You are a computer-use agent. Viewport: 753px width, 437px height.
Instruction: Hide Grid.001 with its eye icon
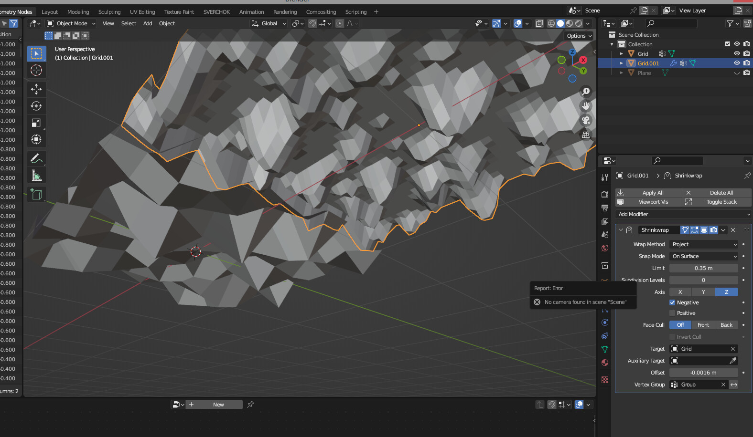pyautogui.click(x=737, y=63)
